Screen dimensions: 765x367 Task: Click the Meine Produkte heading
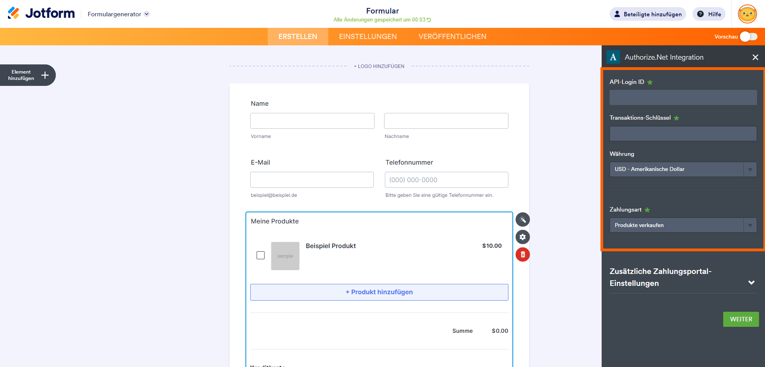(275, 221)
